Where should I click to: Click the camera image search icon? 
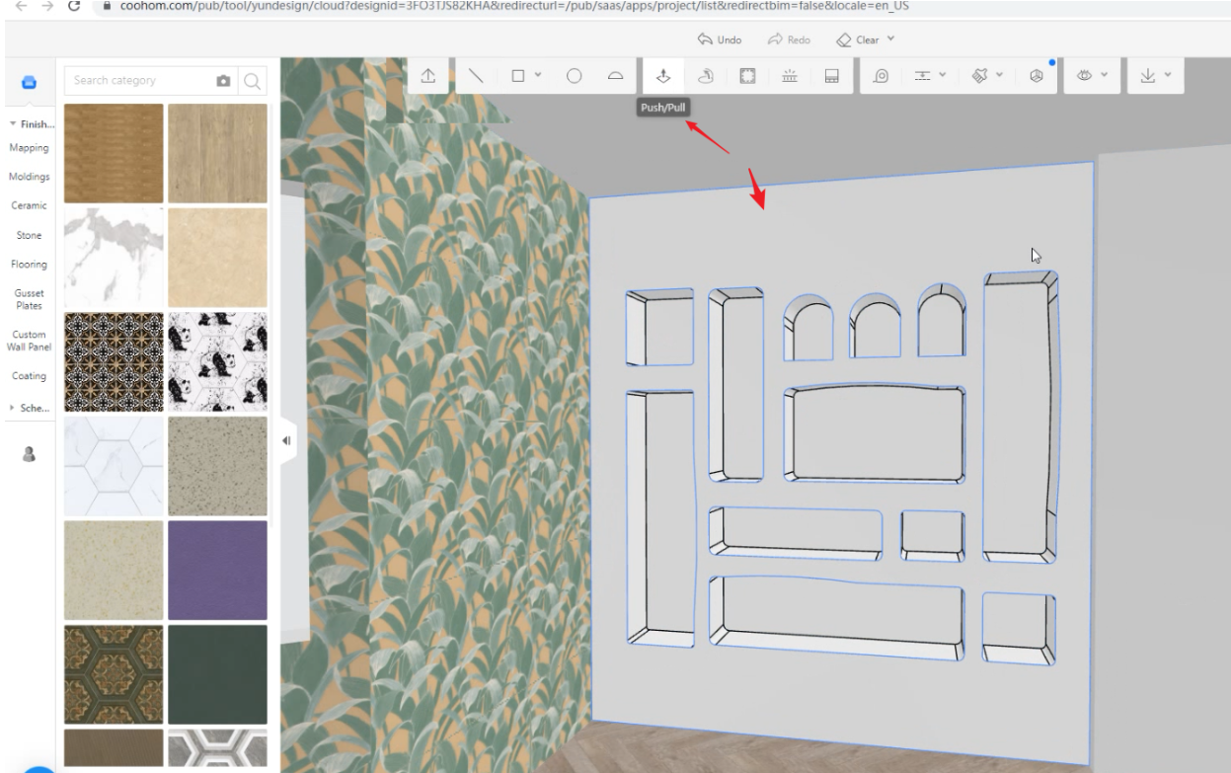[x=224, y=81]
